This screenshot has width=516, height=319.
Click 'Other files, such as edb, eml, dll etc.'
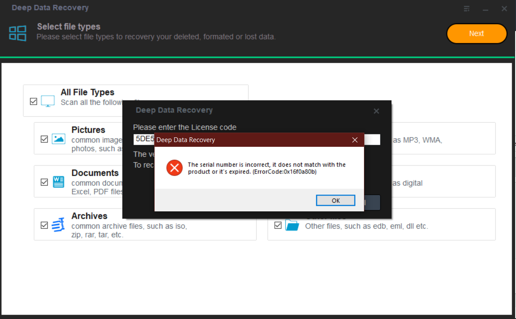tap(367, 226)
